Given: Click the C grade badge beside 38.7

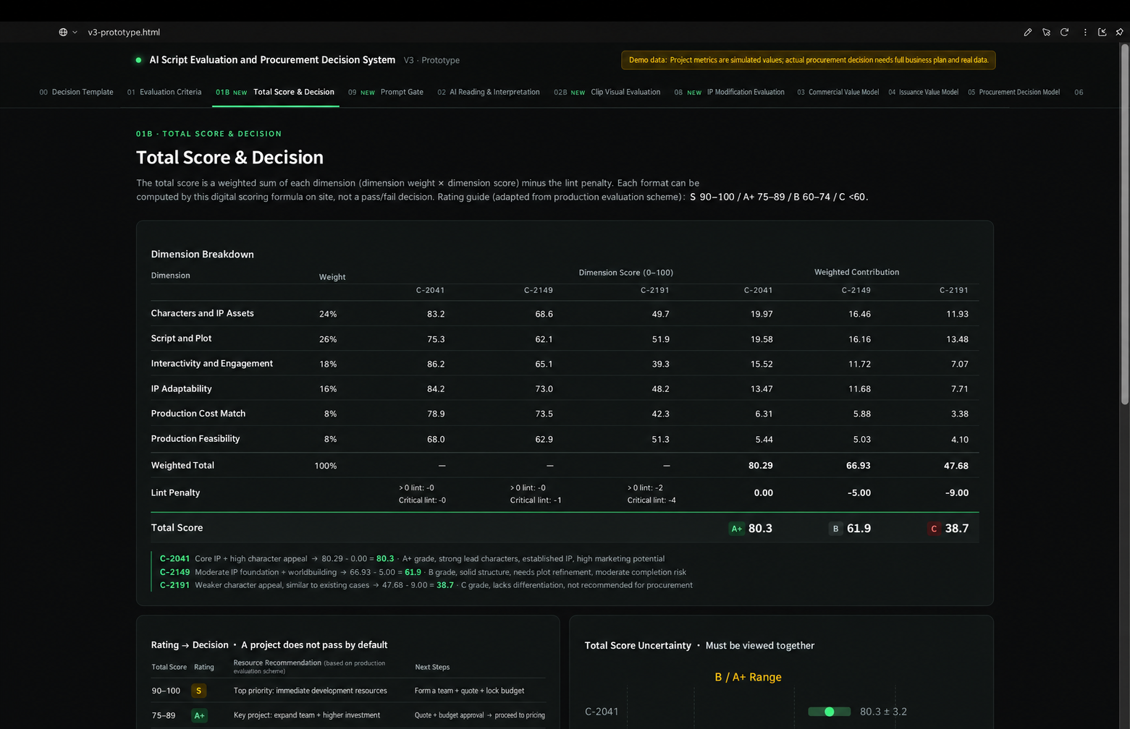Looking at the screenshot, I should tap(934, 529).
